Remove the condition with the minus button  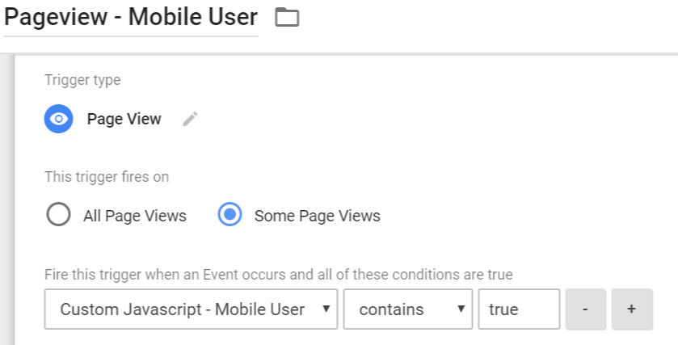(585, 309)
